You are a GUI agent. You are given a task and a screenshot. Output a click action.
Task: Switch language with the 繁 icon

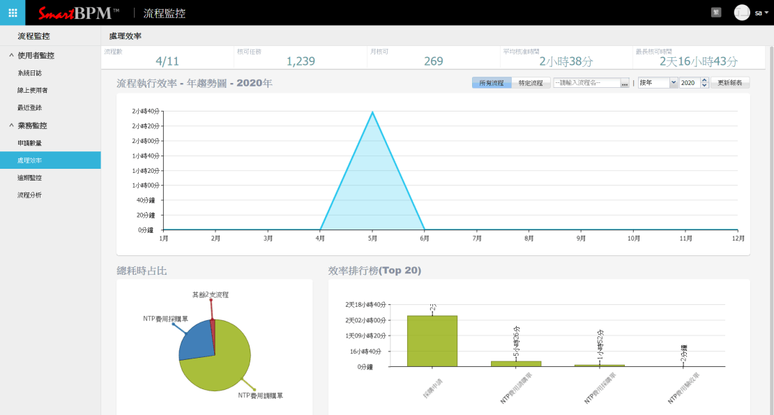pos(715,13)
